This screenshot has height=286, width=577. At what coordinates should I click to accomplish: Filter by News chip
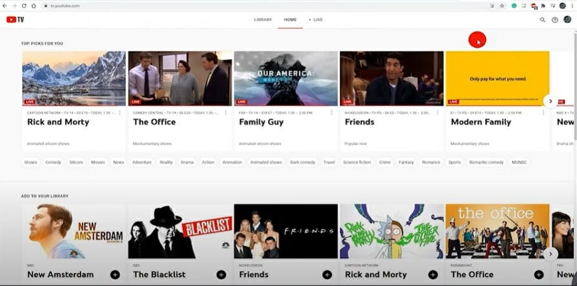(118, 162)
